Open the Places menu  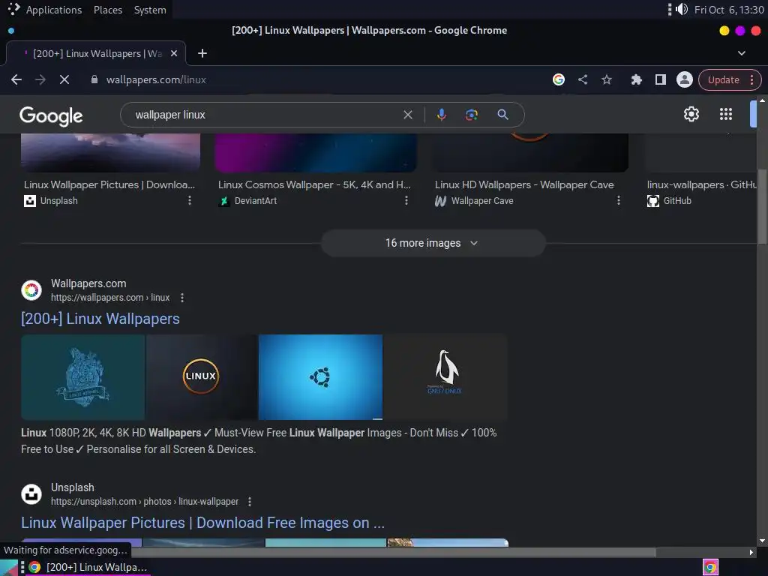coord(108,10)
